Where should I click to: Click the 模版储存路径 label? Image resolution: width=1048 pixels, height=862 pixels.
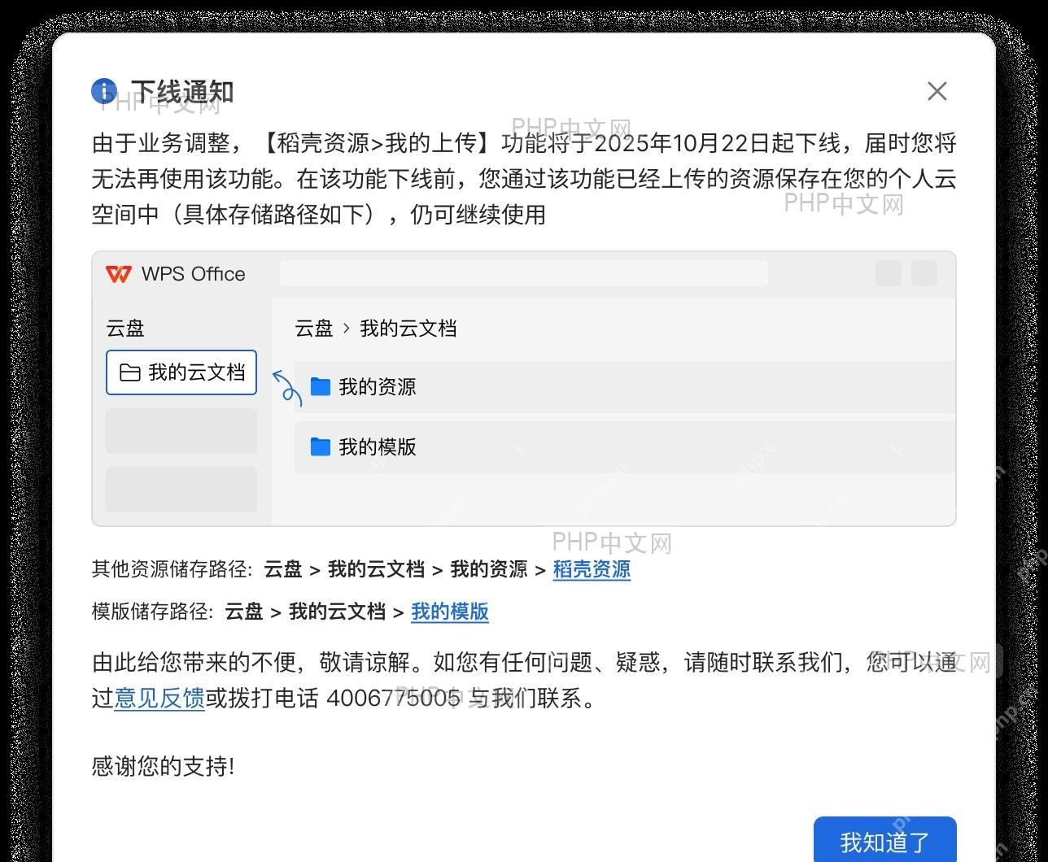coord(153,612)
